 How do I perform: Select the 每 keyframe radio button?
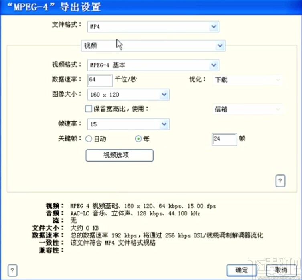138,139
